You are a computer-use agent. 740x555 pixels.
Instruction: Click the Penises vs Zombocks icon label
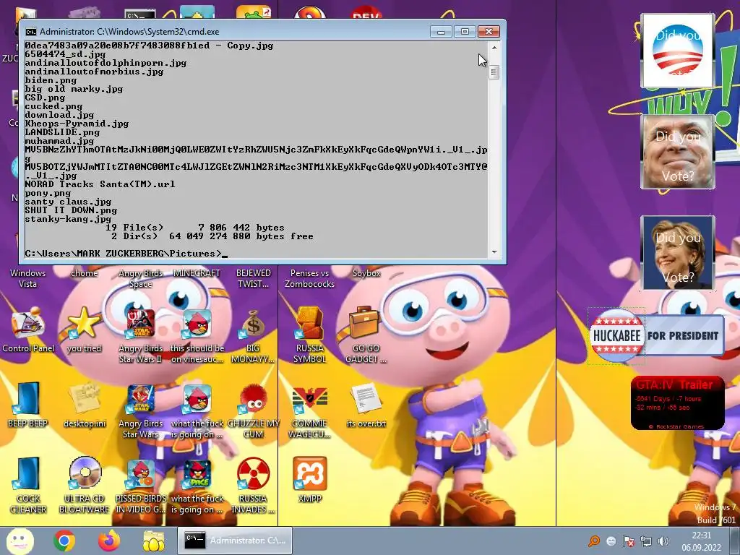309,278
